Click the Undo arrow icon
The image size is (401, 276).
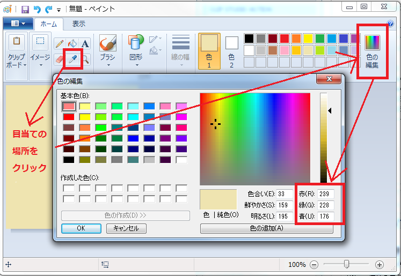tap(37, 9)
